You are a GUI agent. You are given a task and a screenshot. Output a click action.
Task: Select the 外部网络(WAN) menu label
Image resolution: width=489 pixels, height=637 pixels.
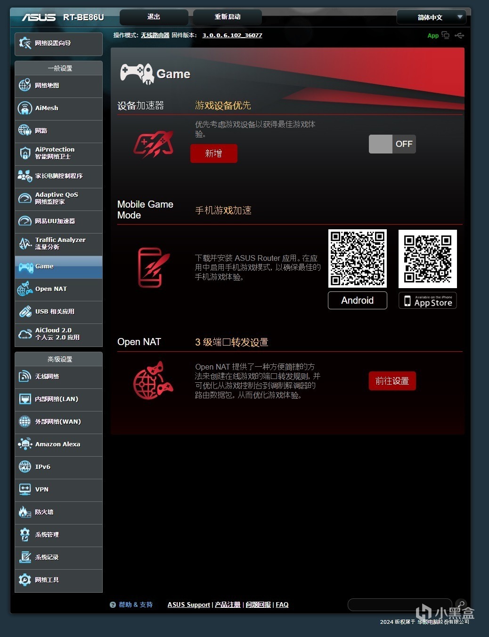58,422
